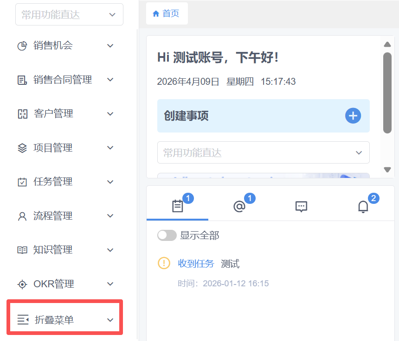This screenshot has height=341, width=399.
Task: Open the 收到任务 link
Action: pos(196,264)
